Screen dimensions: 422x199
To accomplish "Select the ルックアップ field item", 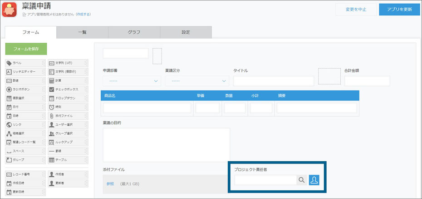I will click(66, 142).
